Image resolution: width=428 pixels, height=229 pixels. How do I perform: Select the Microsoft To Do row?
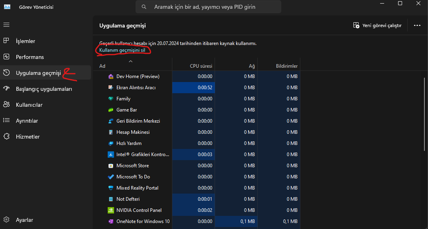pos(197,177)
